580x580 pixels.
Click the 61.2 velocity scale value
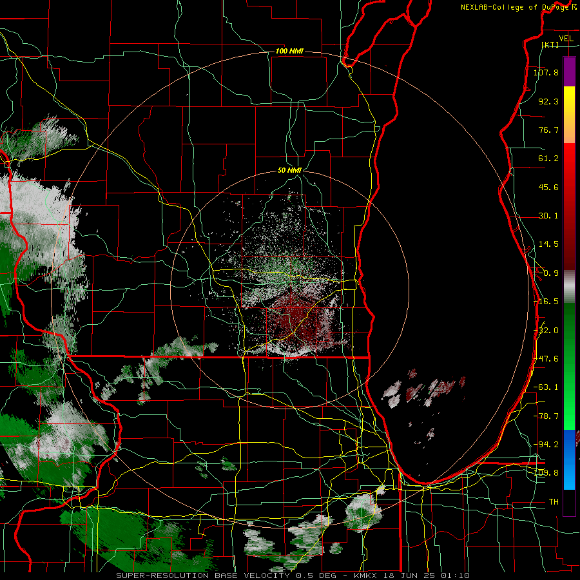(548, 159)
